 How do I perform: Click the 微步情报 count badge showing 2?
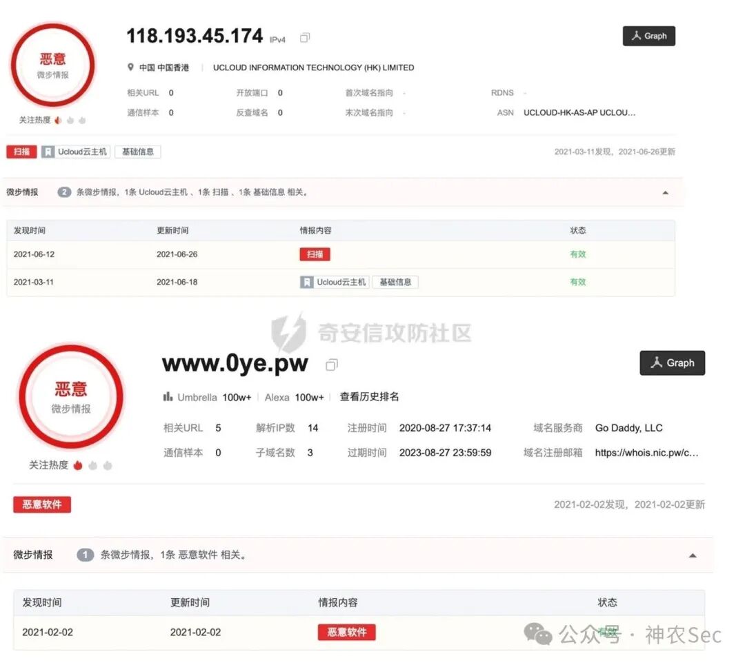click(x=63, y=192)
